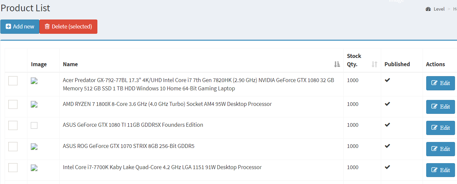This screenshot has height=184, width=457.
Task: Click the Image column header
Action: click(x=43, y=60)
